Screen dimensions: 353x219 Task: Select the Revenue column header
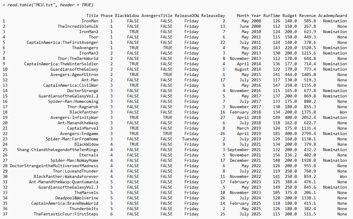coord(308,15)
